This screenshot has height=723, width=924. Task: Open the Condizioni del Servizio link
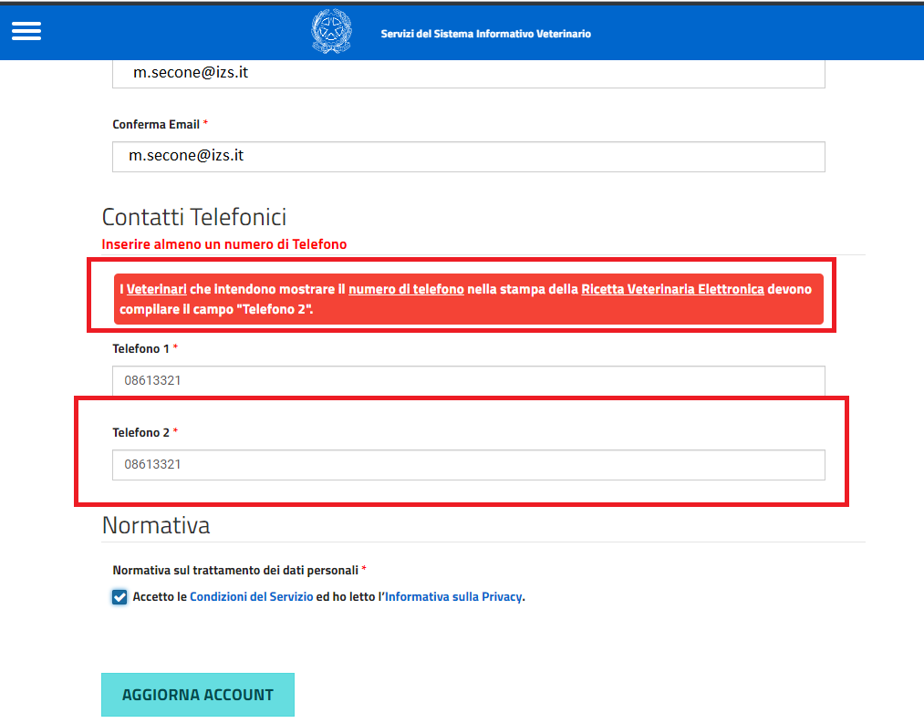251,597
